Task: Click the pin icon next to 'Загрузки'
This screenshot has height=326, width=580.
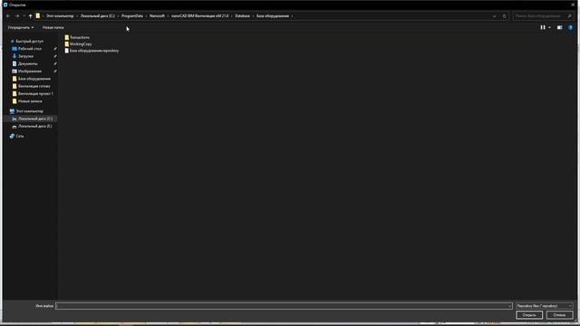Action: (55, 56)
